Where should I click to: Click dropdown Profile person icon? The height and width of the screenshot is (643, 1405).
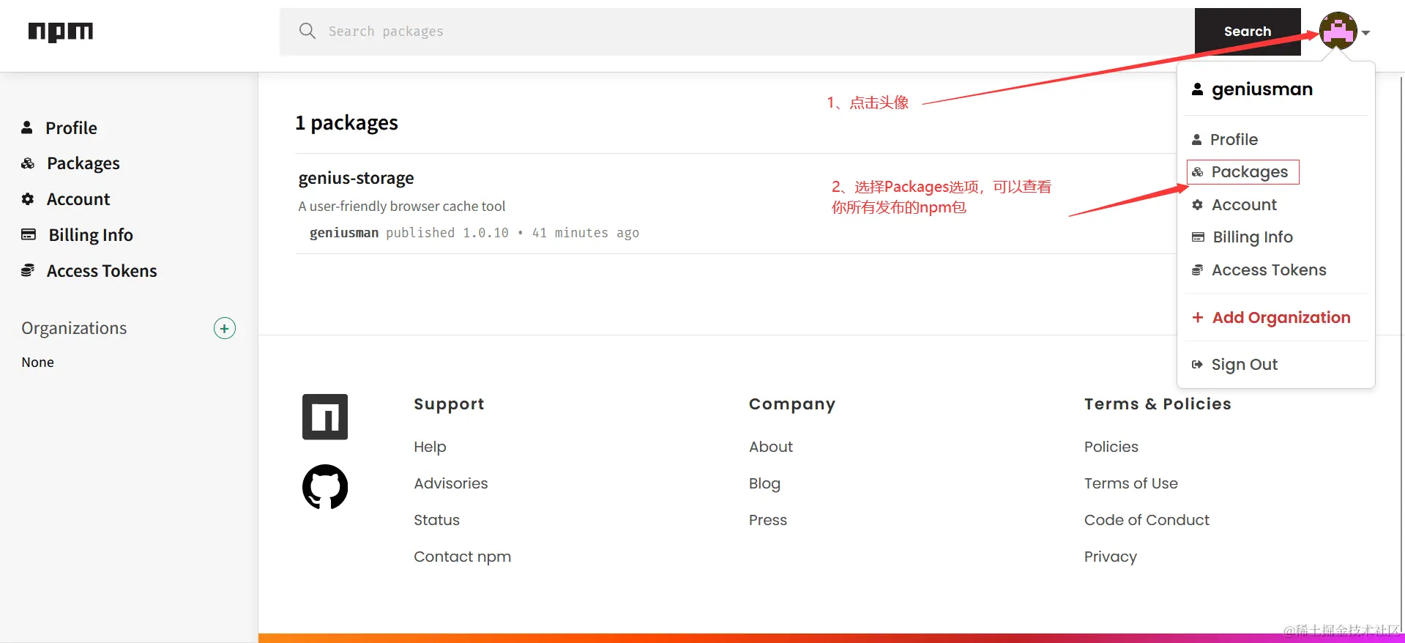tap(1197, 139)
